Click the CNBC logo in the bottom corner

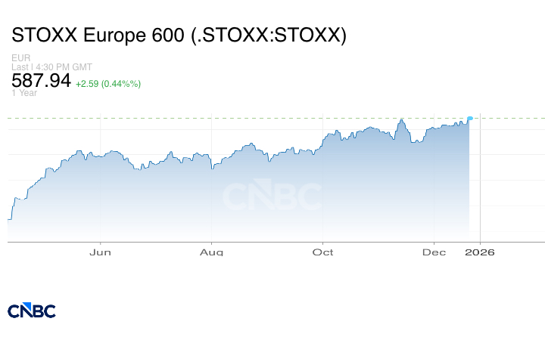click(32, 311)
